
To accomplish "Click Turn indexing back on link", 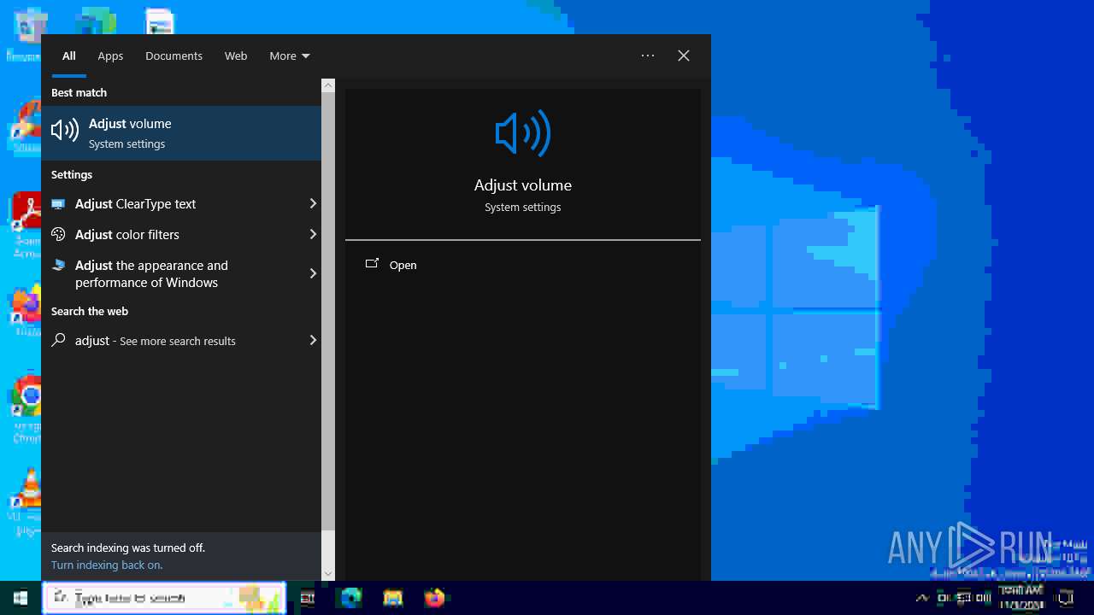I will click(107, 565).
